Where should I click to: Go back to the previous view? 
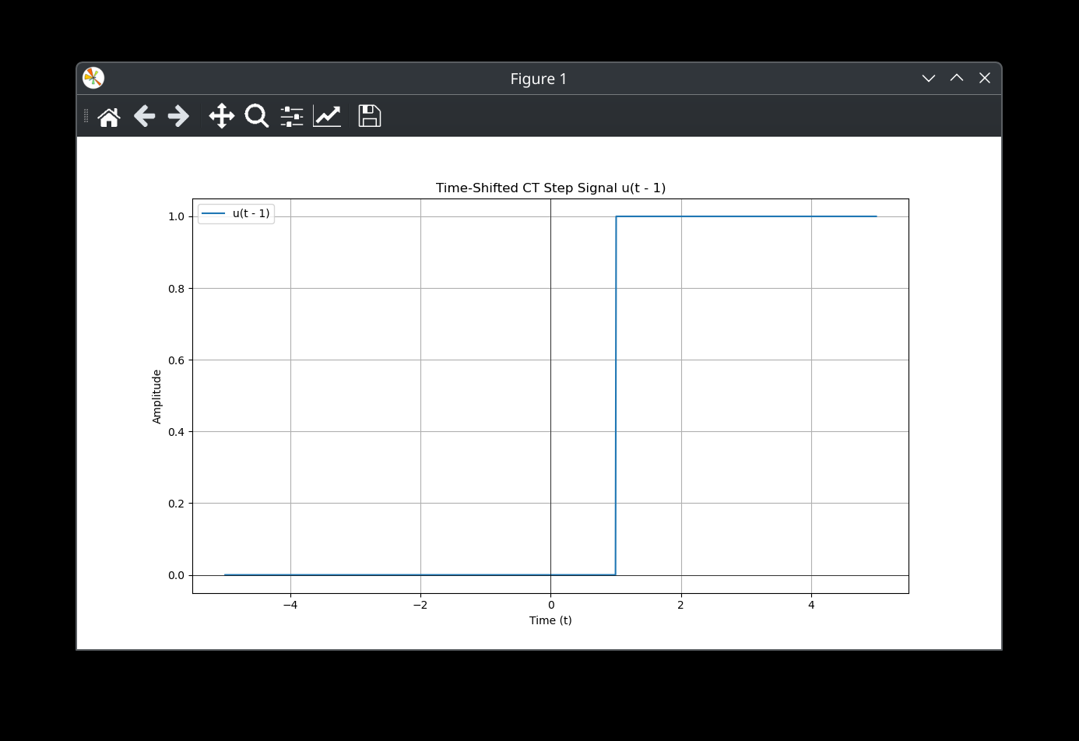coord(144,117)
